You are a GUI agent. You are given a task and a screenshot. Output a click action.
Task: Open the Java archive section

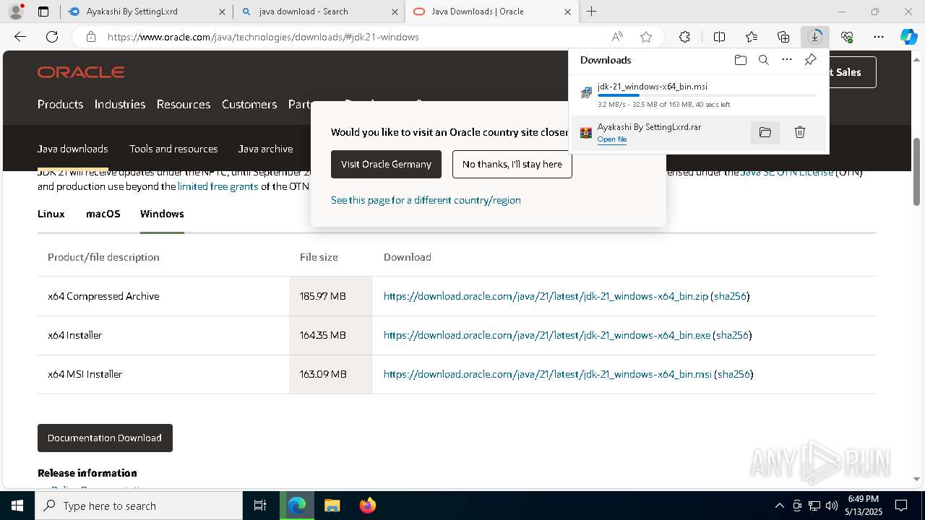(265, 149)
